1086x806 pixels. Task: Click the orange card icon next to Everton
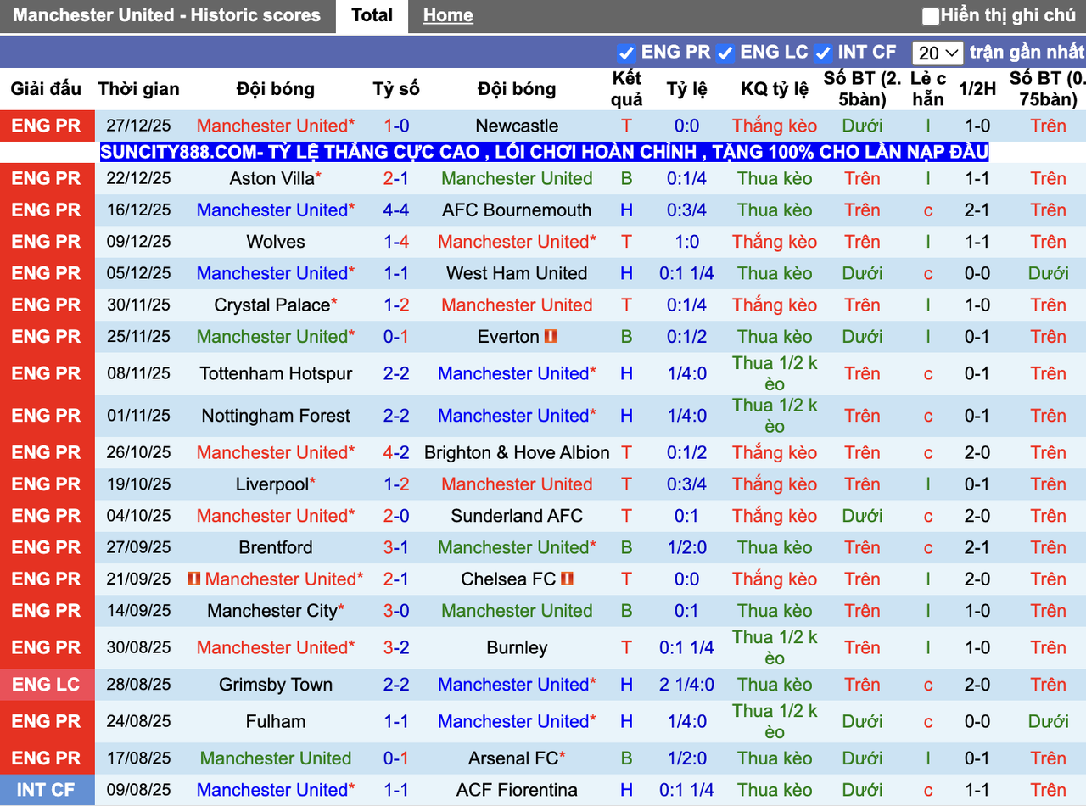(551, 336)
